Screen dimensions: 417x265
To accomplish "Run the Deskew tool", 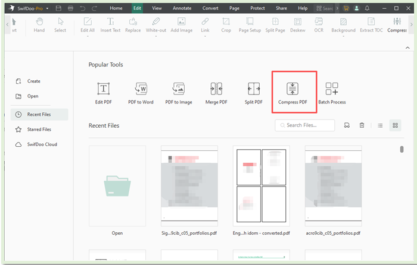I will pos(298,25).
